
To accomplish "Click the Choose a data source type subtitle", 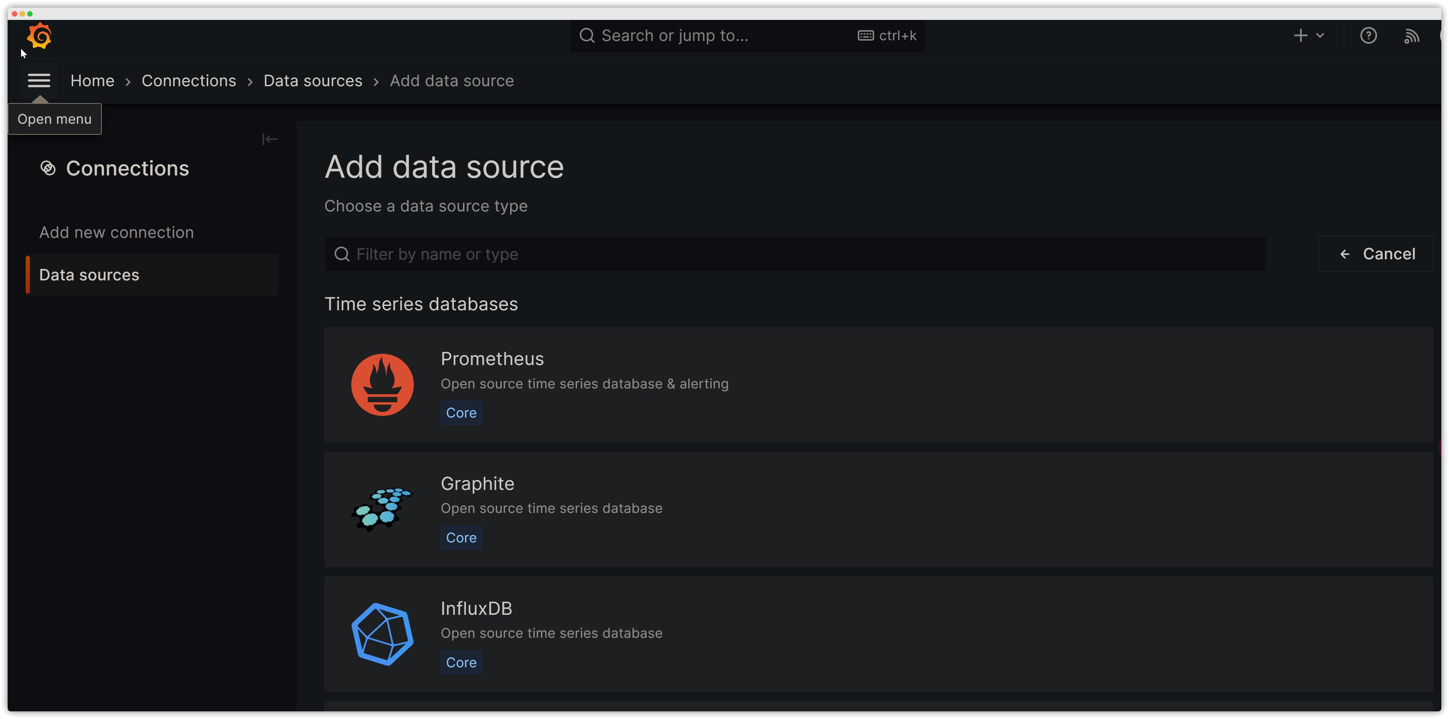I will [426, 206].
